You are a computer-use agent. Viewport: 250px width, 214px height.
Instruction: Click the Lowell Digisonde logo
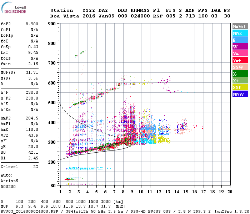(14, 7)
